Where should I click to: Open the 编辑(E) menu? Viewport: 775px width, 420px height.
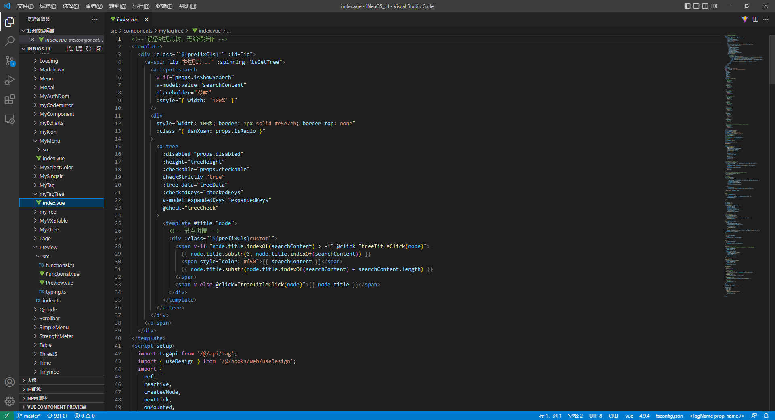click(48, 6)
